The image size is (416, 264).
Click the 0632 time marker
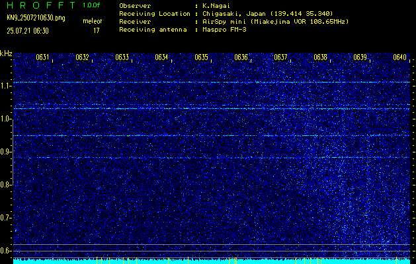coord(82,57)
